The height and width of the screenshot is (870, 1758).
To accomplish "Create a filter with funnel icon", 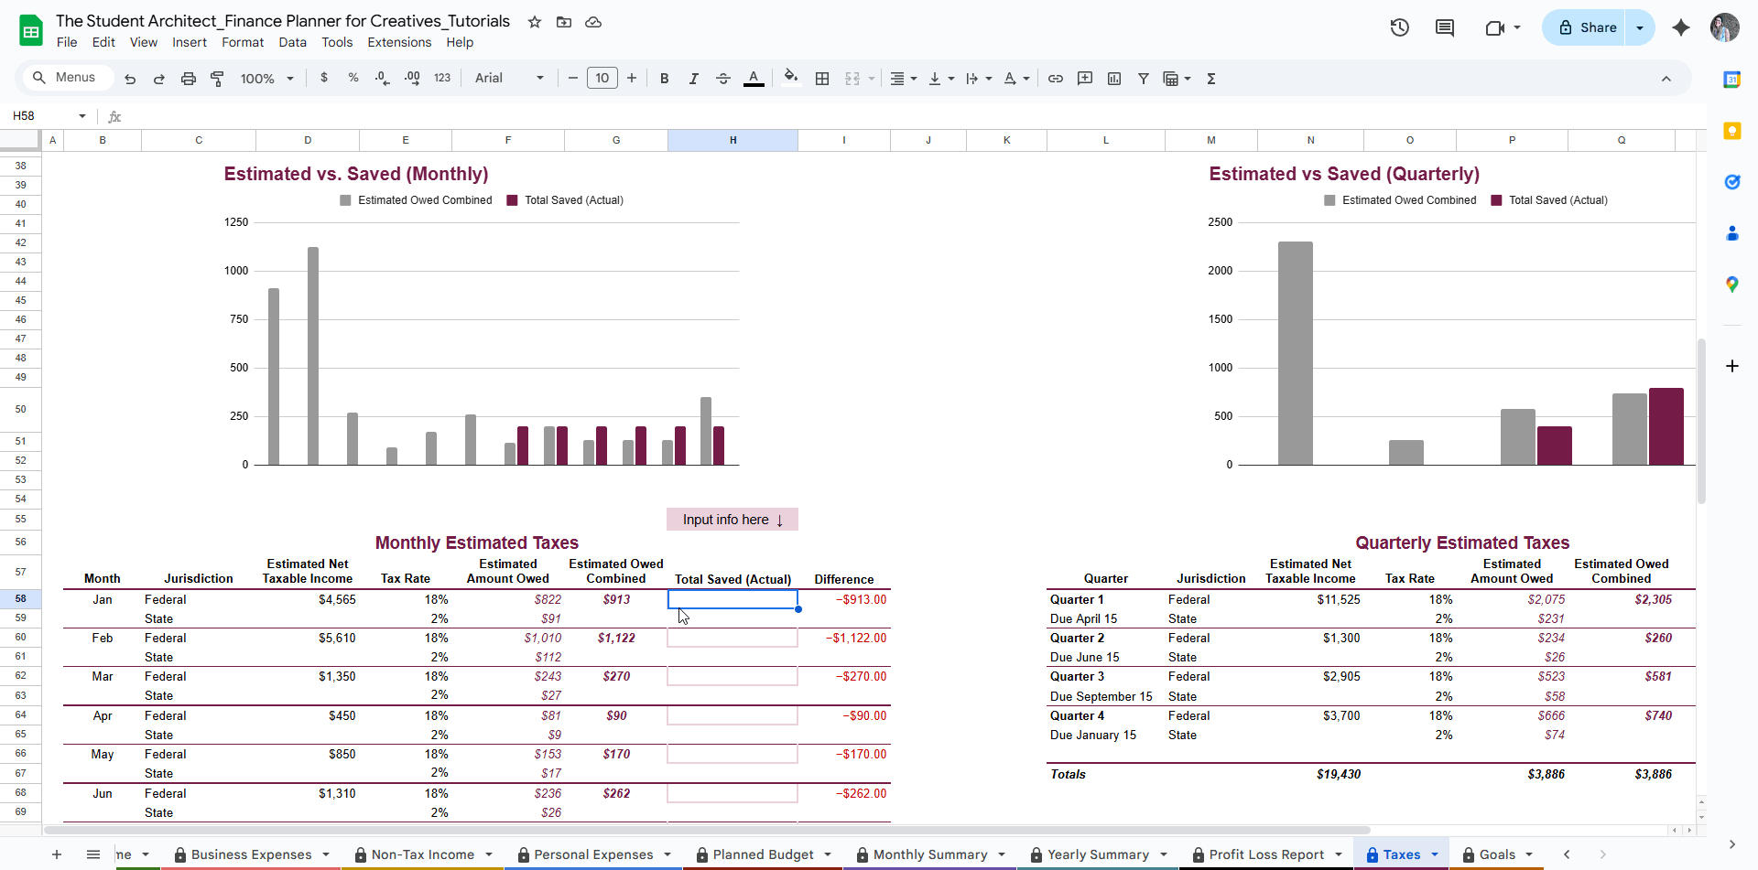I will [x=1143, y=79].
